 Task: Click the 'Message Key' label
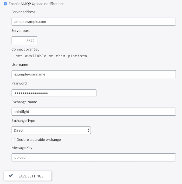pyautogui.click(x=22, y=148)
